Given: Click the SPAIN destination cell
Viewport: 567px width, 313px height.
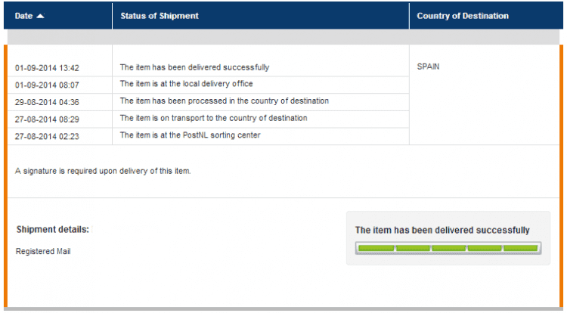Looking at the screenshot, I should [428, 67].
